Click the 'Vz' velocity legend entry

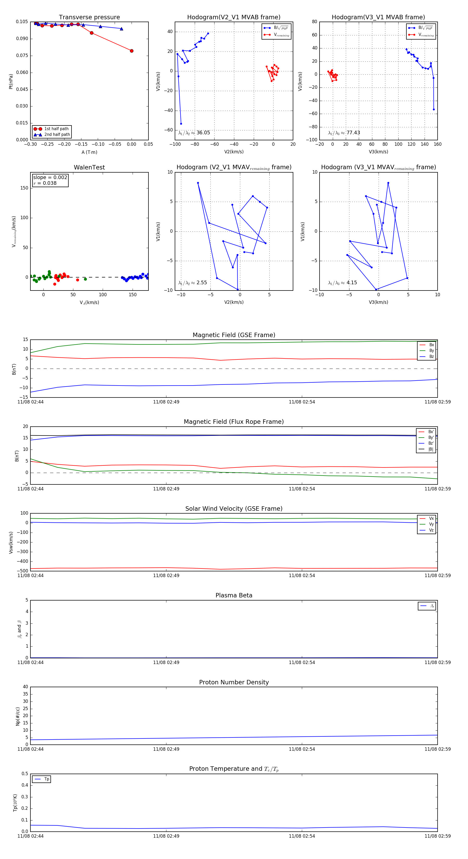(x=427, y=530)
